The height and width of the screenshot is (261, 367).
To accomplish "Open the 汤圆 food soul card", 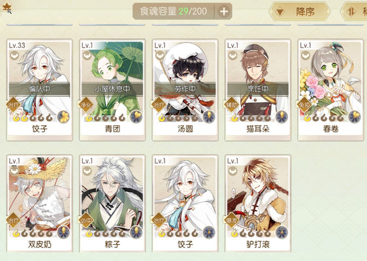I will tap(185, 90).
